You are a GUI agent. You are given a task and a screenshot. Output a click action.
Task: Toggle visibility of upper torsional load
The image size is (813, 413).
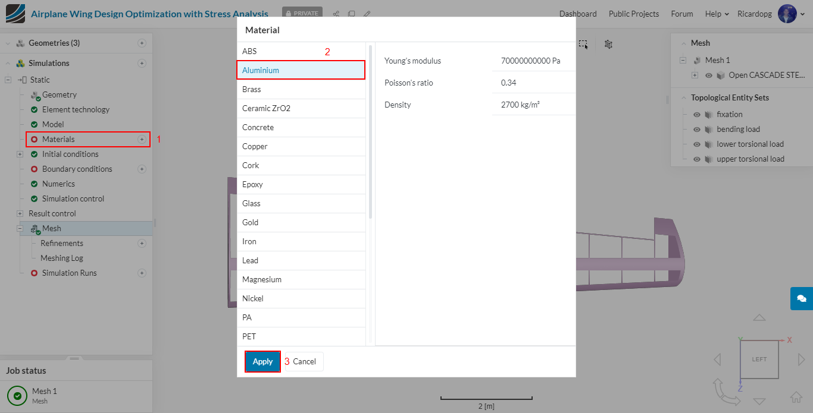(696, 159)
